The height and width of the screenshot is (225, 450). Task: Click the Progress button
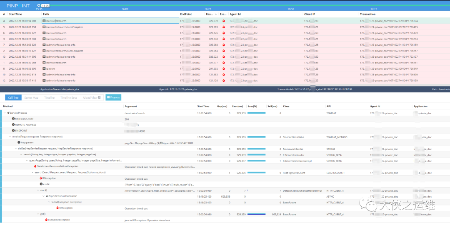pyautogui.click(x=113, y=98)
